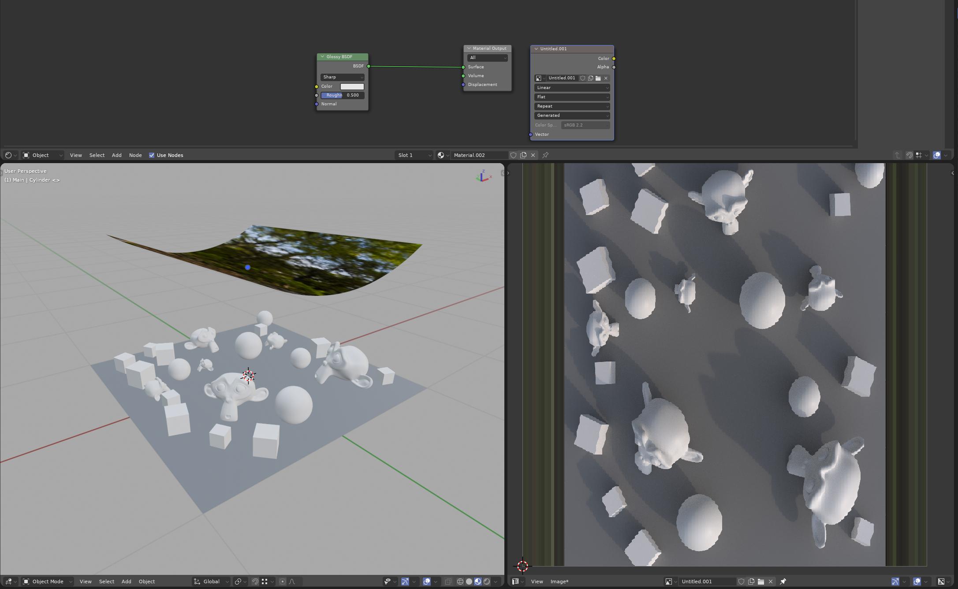Open the All target dropdown in Material Output
958x589 pixels.
click(x=487, y=58)
